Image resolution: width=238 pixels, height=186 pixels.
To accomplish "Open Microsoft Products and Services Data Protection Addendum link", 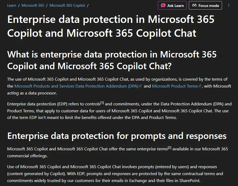I will click(76, 86).
